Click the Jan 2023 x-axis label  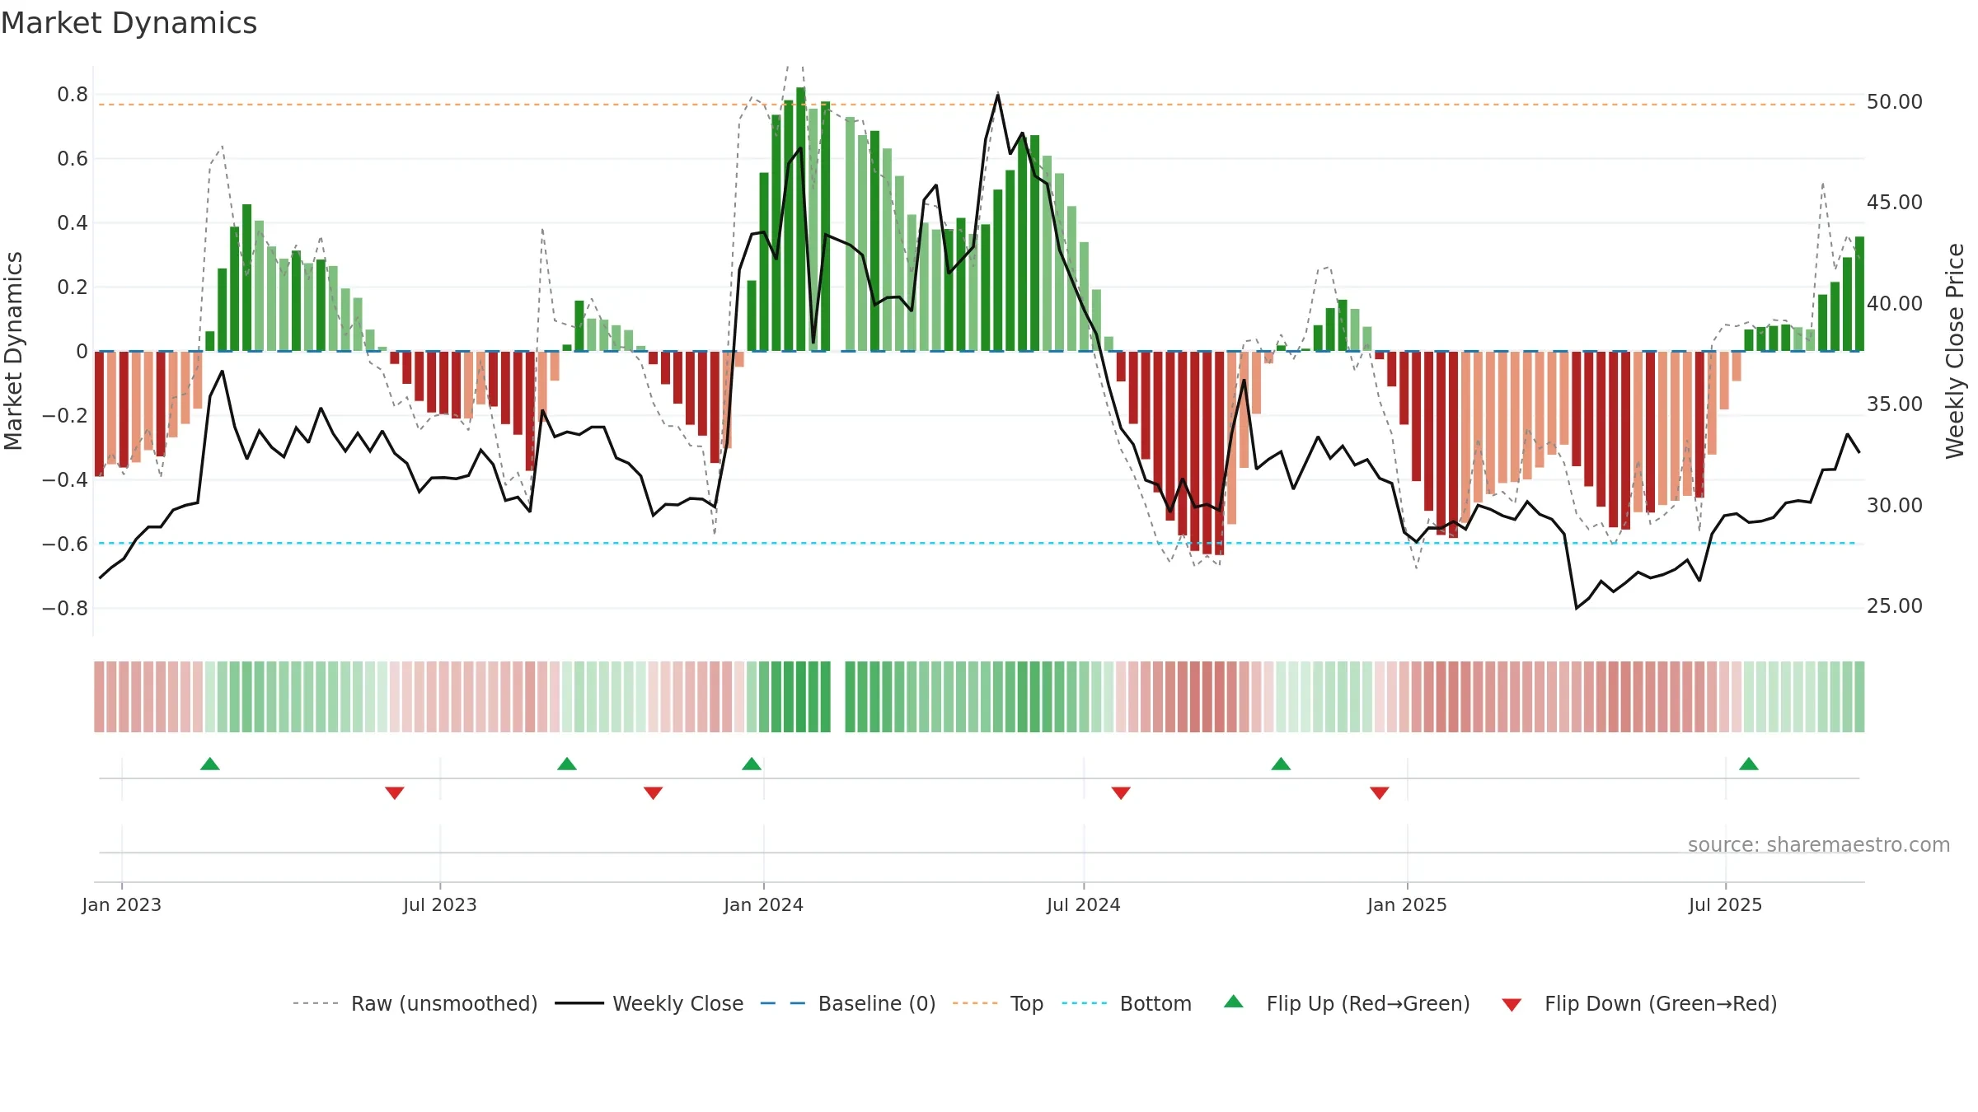point(122,904)
